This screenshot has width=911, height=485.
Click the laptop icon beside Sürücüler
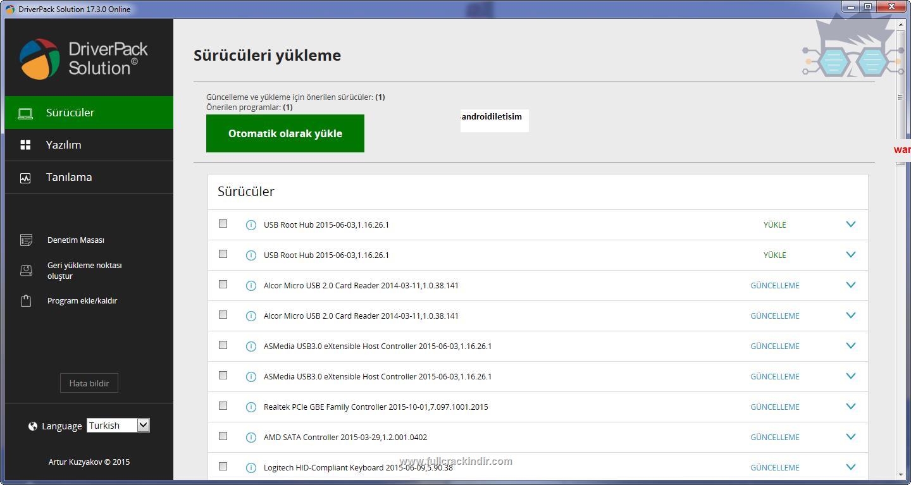25,113
